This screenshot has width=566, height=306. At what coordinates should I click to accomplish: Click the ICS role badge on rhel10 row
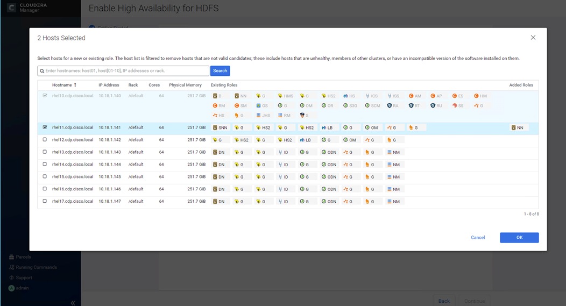372,96
